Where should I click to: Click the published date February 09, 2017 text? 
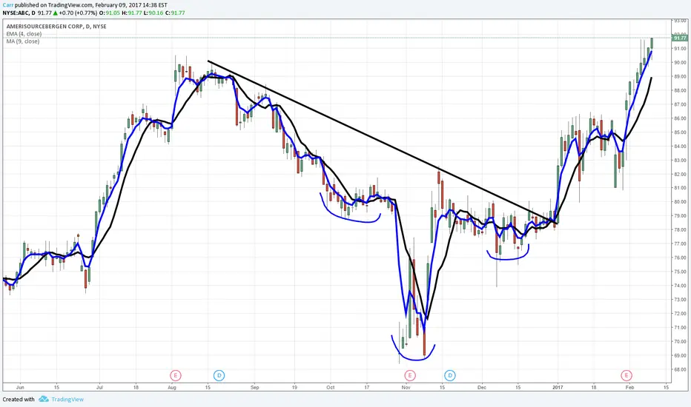tap(118, 5)
